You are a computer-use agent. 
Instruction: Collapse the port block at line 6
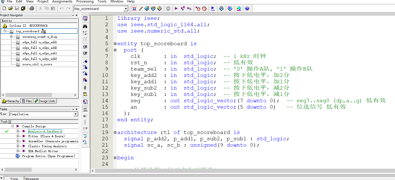point(115,50)
